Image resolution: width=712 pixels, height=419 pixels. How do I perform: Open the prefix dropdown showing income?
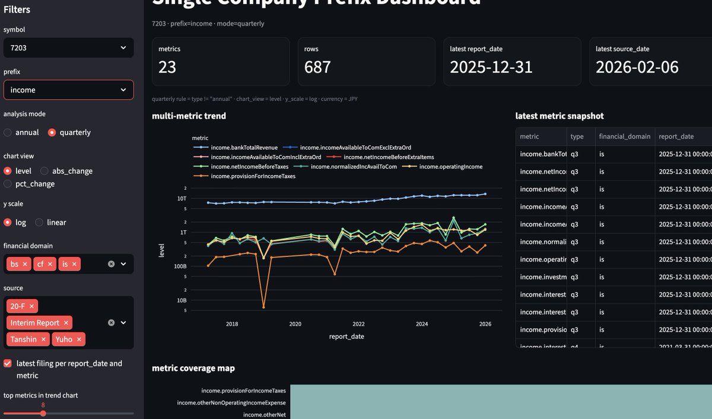(x=68, y=90)
